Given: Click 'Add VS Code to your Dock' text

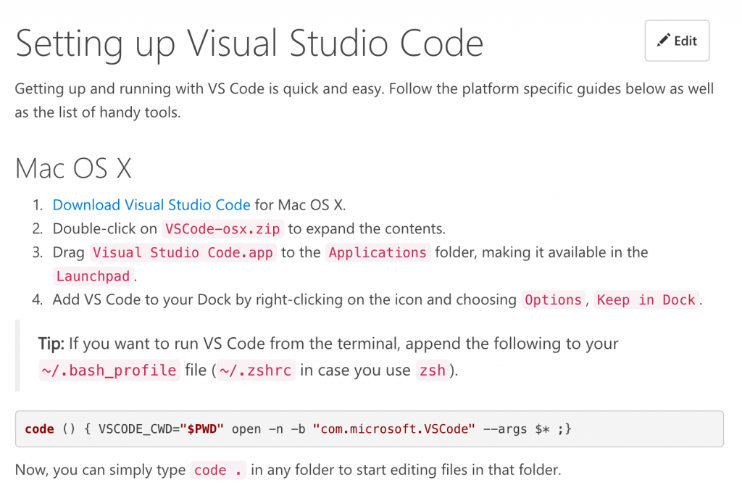Looking at the screenshot, I should [142, 299].
